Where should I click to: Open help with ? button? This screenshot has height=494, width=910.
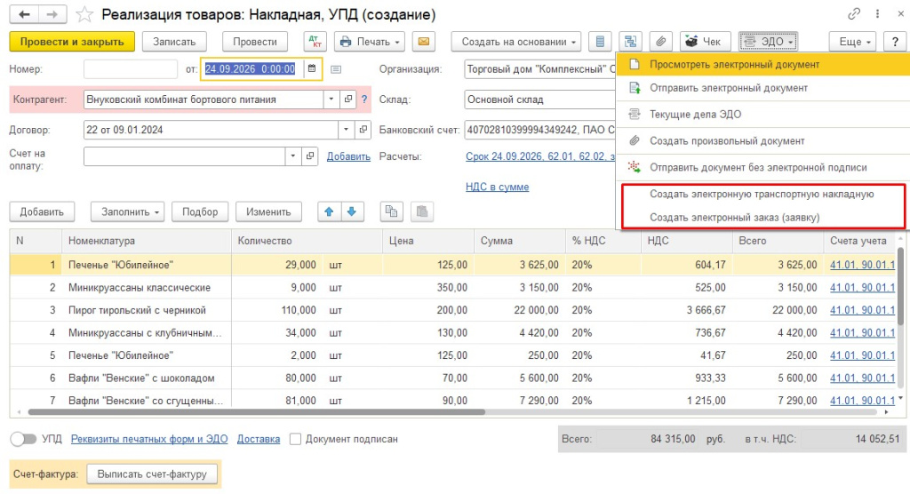[894, 42]
